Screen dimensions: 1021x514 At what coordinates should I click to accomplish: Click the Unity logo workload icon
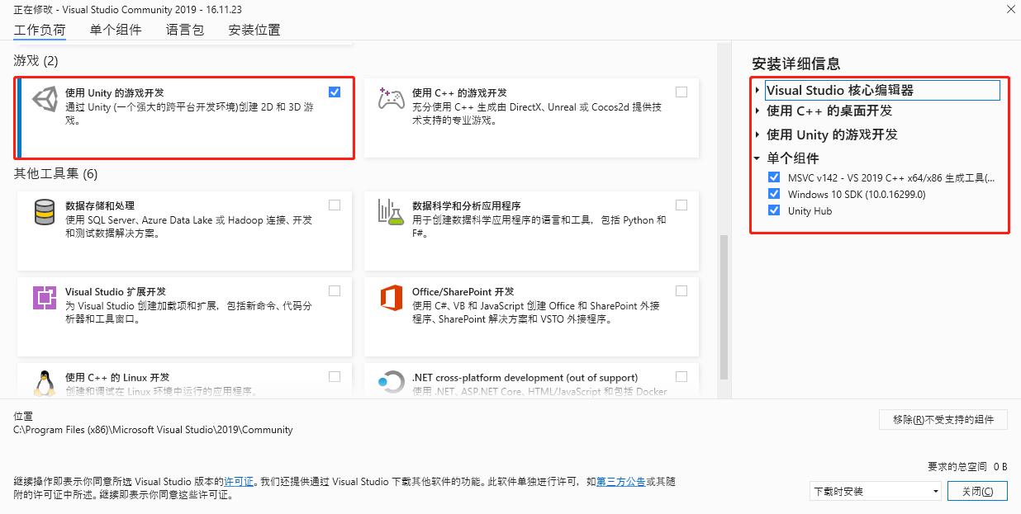pos(45,99)
